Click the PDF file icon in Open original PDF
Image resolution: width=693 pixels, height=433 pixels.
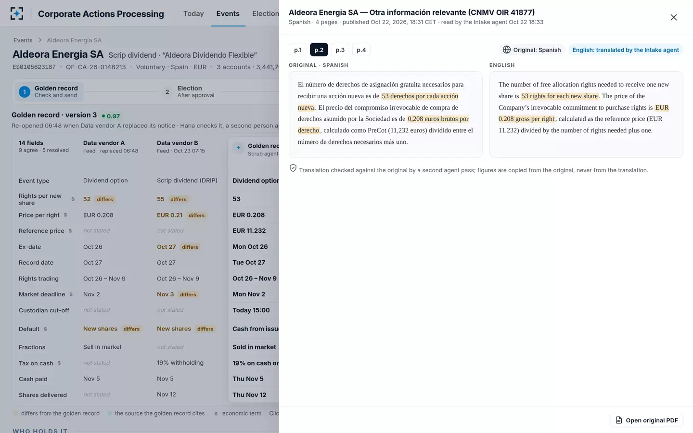click(619, 420)
